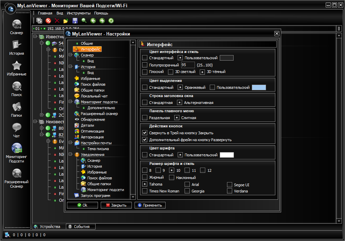Pick the white font color swatch
Viewport: 345px width, 241px height.
(x=227, y=155)
